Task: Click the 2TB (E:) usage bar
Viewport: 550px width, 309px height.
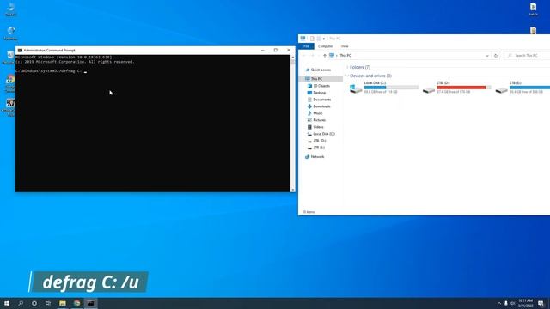Action: click(x=529, y=88)
